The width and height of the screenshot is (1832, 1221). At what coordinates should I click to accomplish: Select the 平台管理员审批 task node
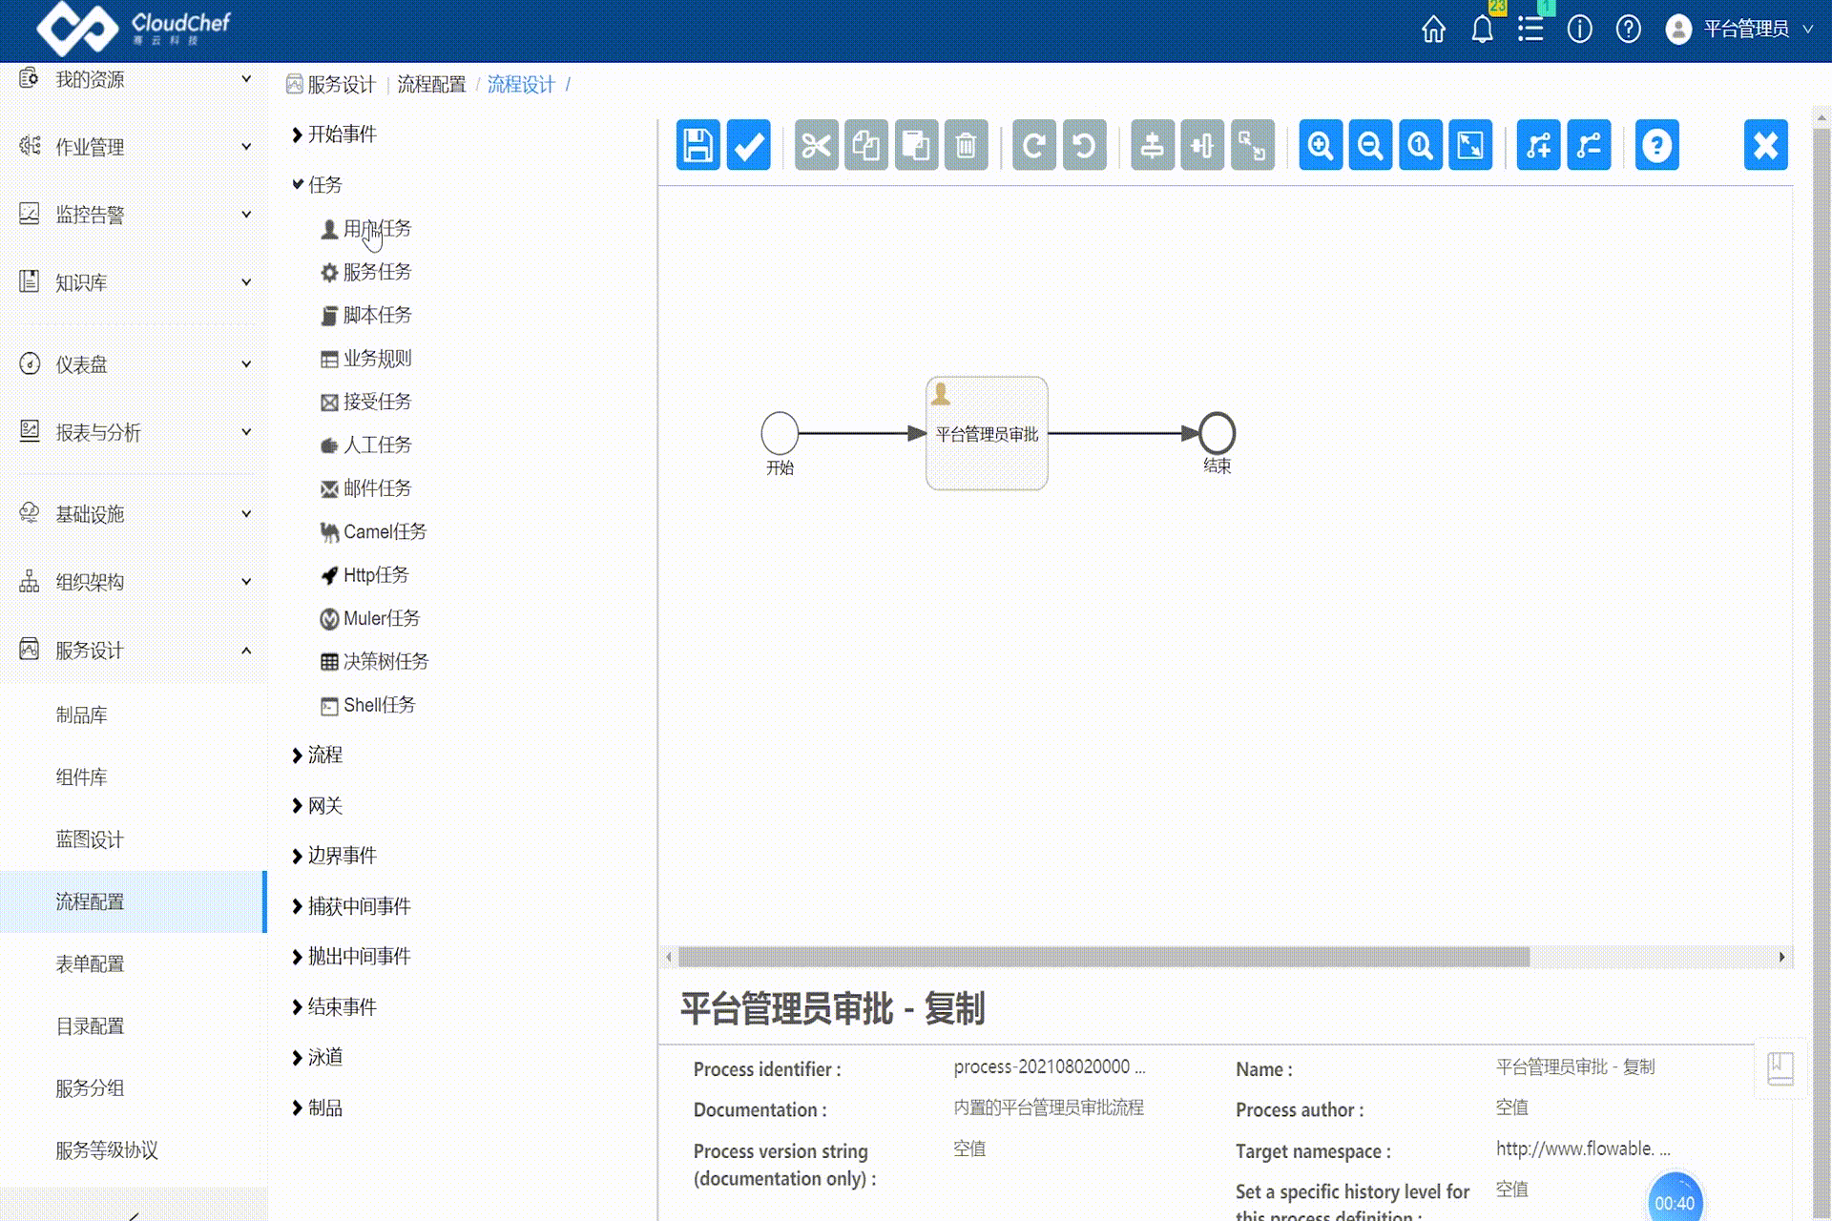coord(987,434)
